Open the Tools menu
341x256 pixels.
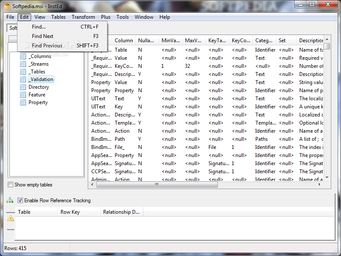tap(122, 17)
